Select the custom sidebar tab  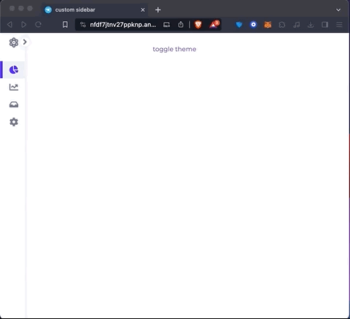click(x=94, y=10)
